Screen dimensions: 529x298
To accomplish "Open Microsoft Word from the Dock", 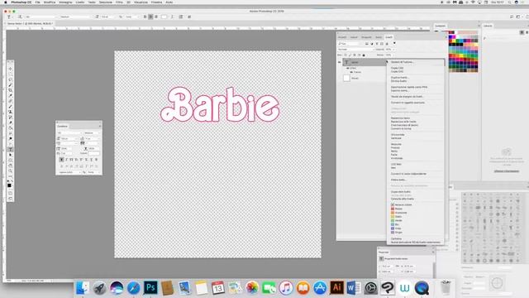I will (354, 288).
